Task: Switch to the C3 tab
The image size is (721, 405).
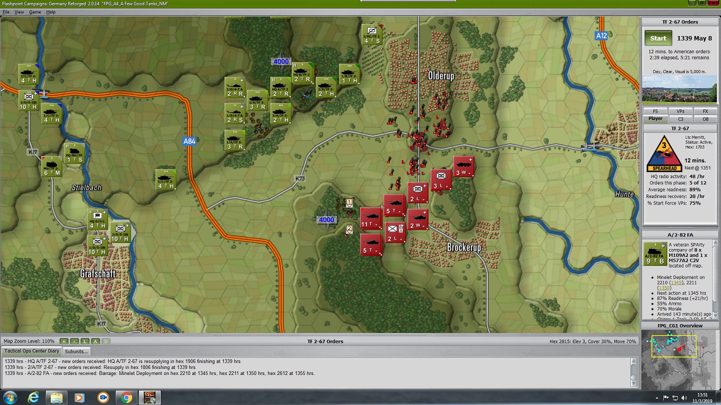Action: [680, 119]
